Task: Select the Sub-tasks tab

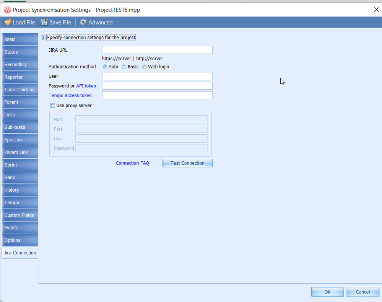Action: tap(20, 127)
